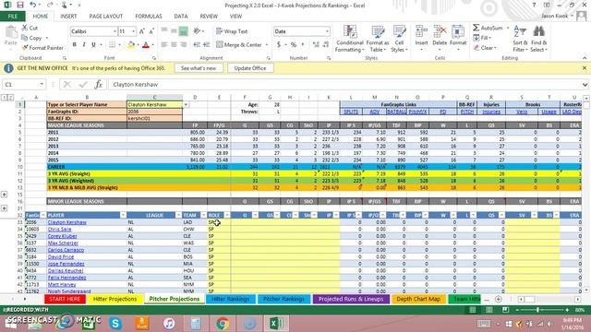
Task: Open Find & Select binoculars
Action: pos(538,39)
